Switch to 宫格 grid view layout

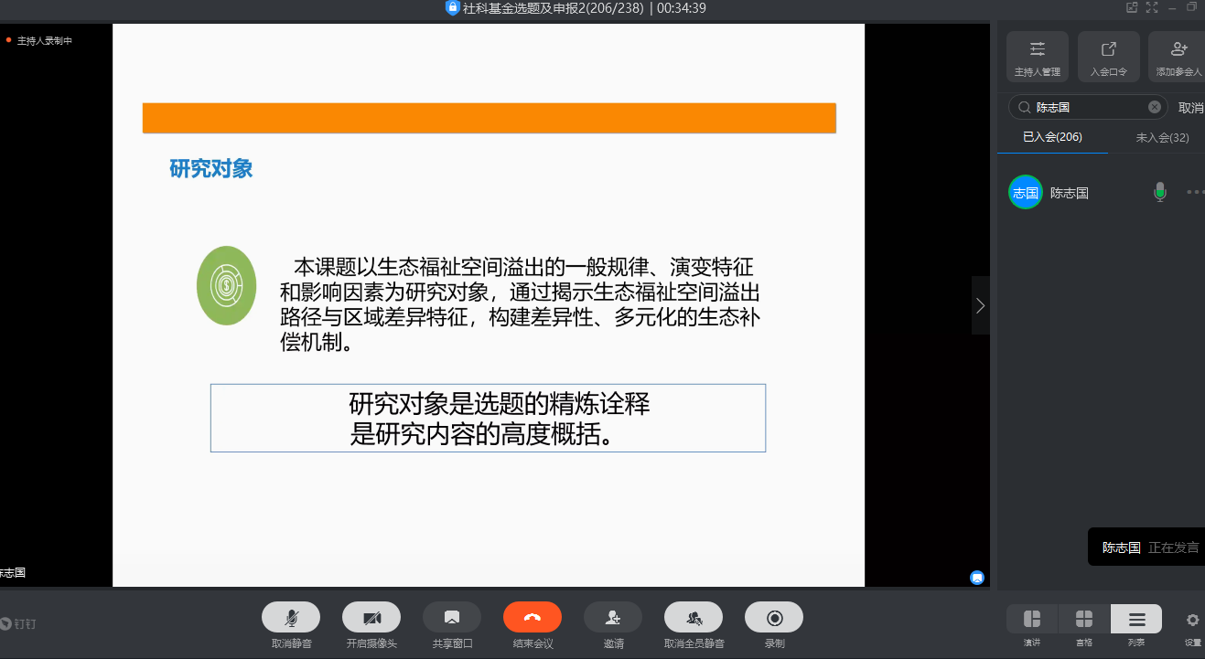pyautogui.click(x=1084, y=619)
